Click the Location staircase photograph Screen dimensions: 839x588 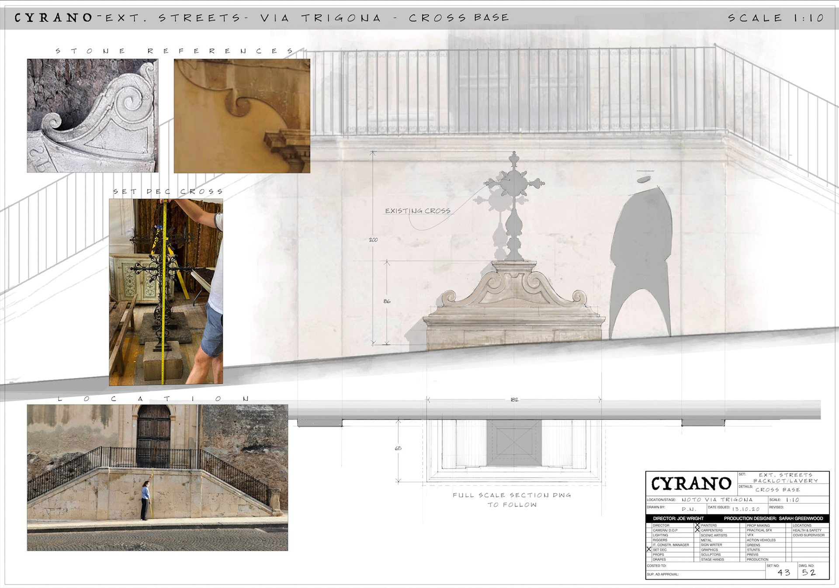(157, 477)
